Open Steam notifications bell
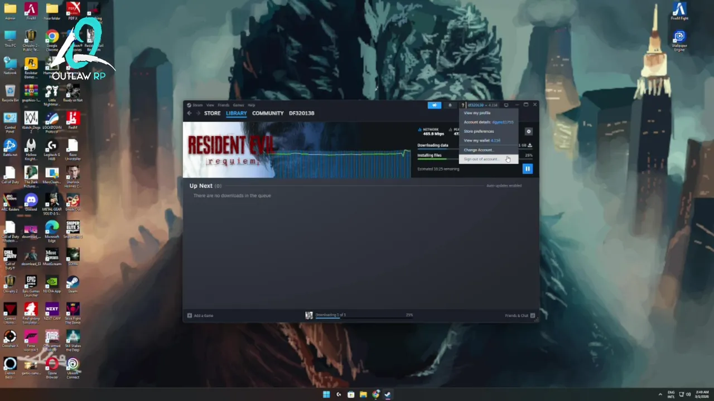The width and height of the screenshot is (714, 401). coord(450,105)
